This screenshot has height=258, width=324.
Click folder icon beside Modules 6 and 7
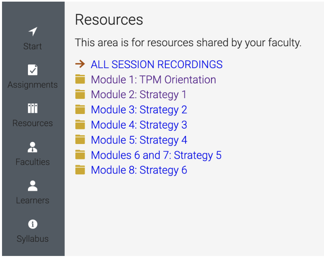click(80, 155)
